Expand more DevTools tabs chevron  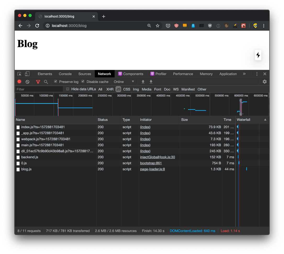pos(244,74)
